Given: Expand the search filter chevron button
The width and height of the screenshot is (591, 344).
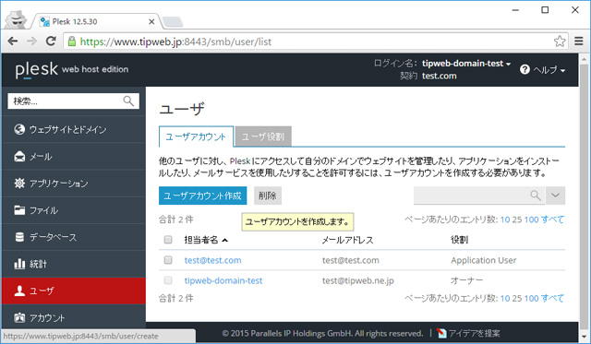Looking at the screenshot, I should pos(555,196).
